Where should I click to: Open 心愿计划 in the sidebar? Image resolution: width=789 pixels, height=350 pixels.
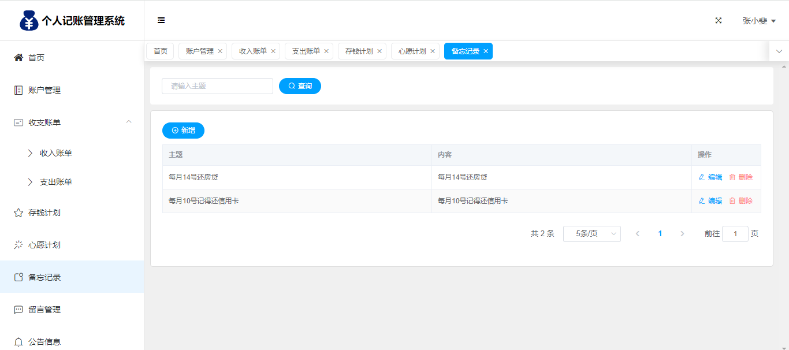pyautogui.click(x=44, y=245)
